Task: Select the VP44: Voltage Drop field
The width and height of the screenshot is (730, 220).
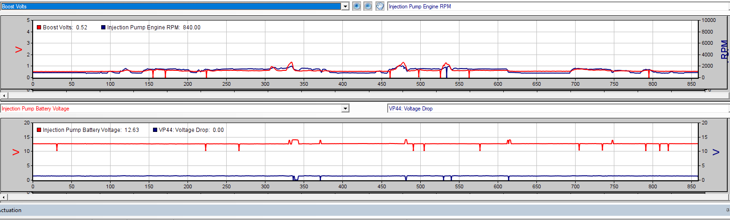Action: tap(558, 108)
